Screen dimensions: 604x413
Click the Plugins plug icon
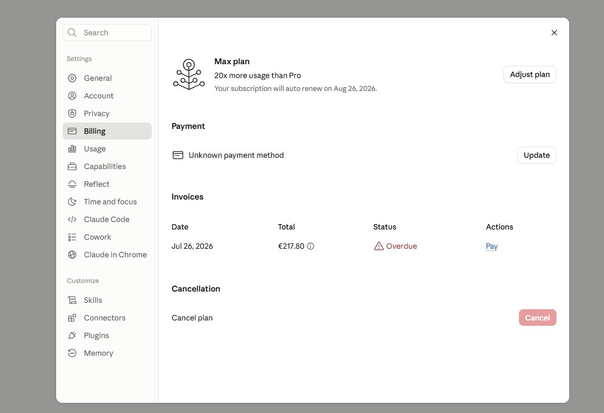(72, 335)
